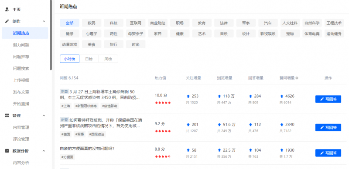
Task: Collapse the 管理 section chevron
Action: (44, 116)
